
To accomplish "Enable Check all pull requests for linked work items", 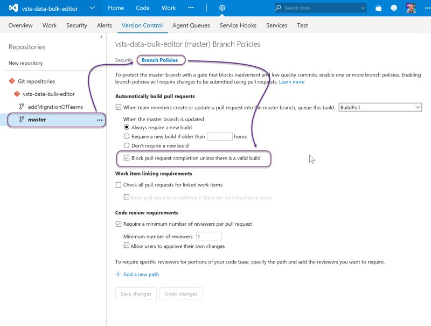I will (x=119, y=185).
